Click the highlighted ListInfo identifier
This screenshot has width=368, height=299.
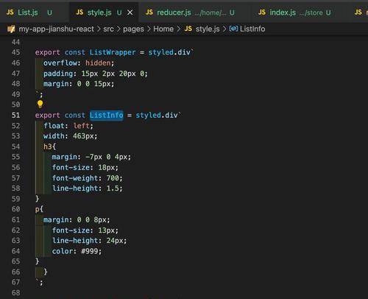click(x=107, y=115)
